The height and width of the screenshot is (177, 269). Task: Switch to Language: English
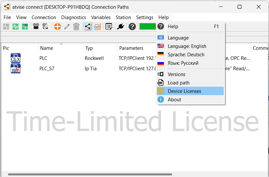tap(190, 46)
